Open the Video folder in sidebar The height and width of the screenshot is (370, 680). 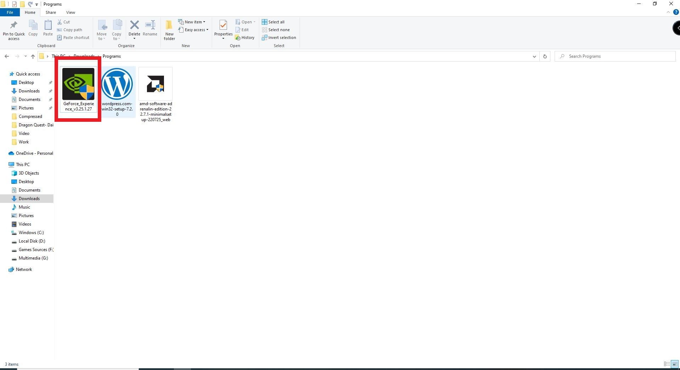(x=24, y=133)
